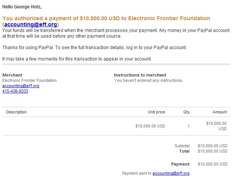Click the 'Amount' column header
Viewport: 232px width, 178px height.
click(220, 112)
